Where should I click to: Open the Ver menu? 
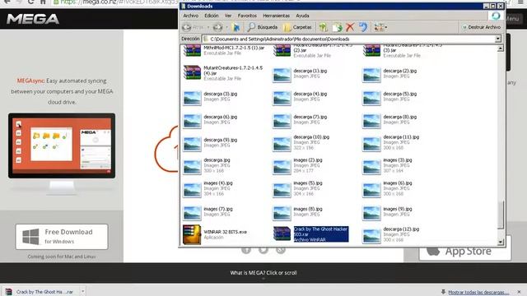228,16
